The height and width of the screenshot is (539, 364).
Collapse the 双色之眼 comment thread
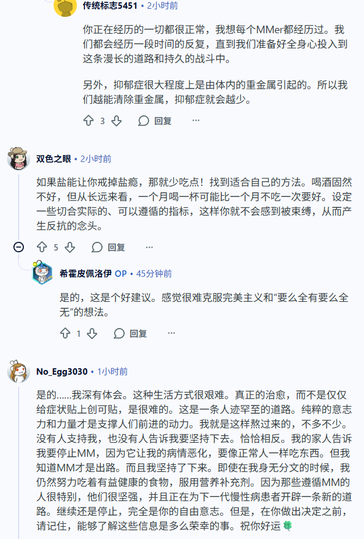pyautogui.click(x=19, y=247)
